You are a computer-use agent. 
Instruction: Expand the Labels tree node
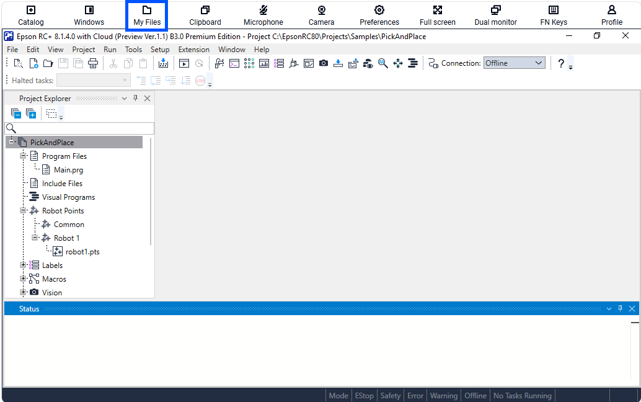[x=23, y=265]
